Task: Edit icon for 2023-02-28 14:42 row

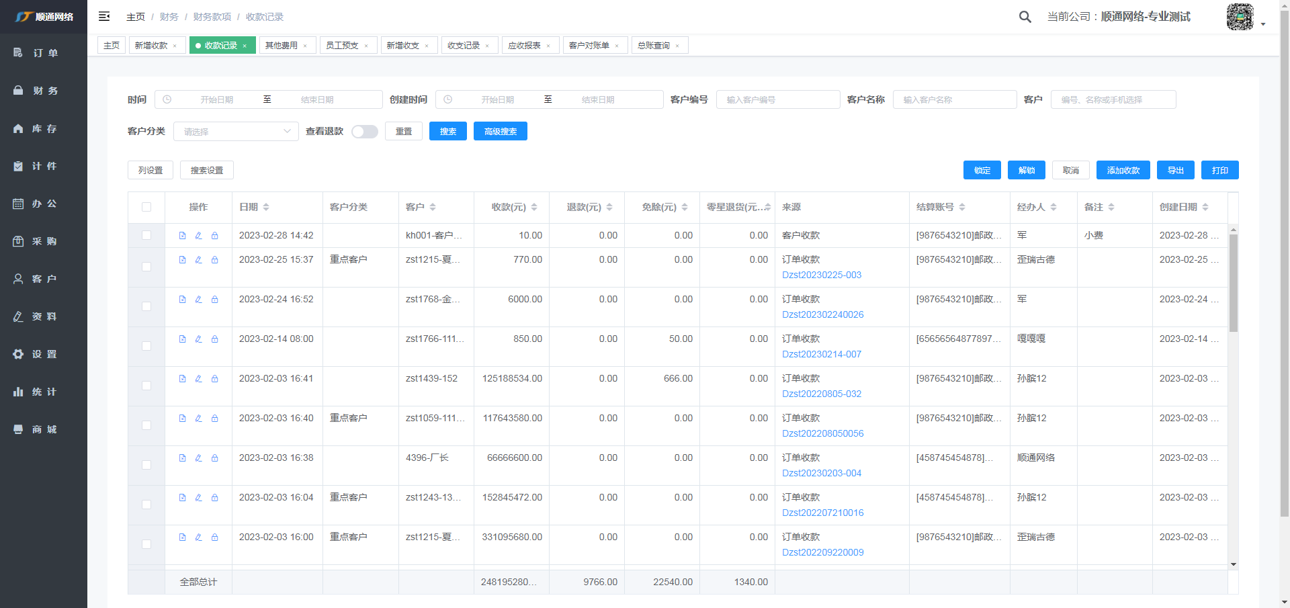Action: coord(198,235)
